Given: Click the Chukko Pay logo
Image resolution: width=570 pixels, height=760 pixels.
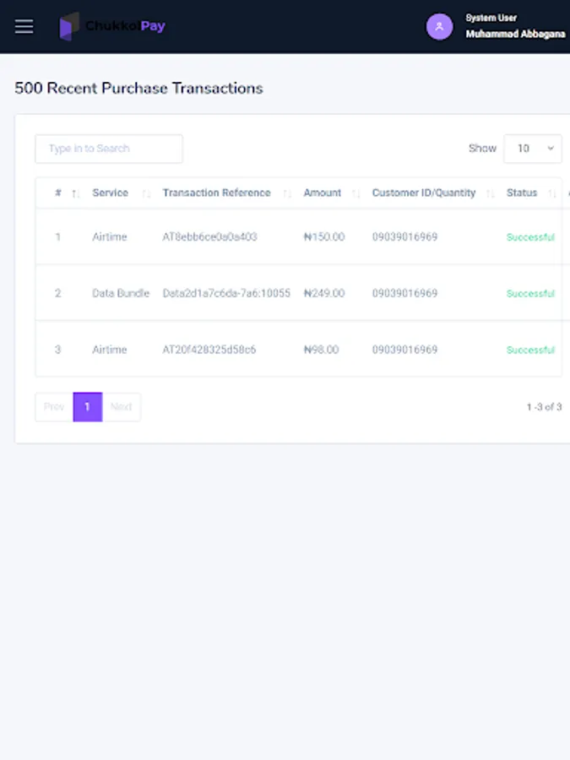Looking at the screenshot, I should point(112,26).
